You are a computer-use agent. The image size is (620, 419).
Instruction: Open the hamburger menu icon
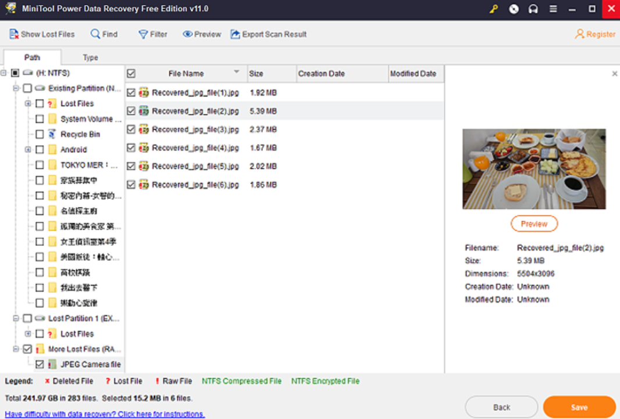[x=553, y=9]
